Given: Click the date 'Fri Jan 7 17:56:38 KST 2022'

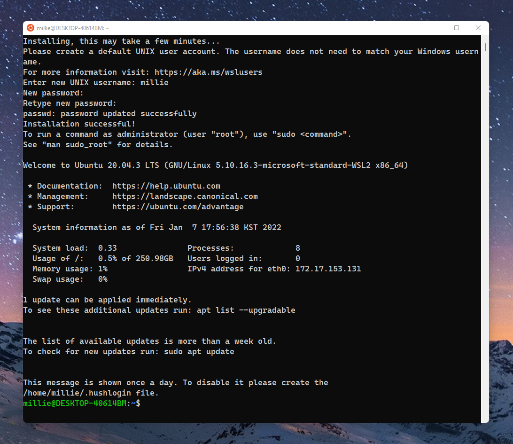Looking at the screenshot, I should point(216,227).
